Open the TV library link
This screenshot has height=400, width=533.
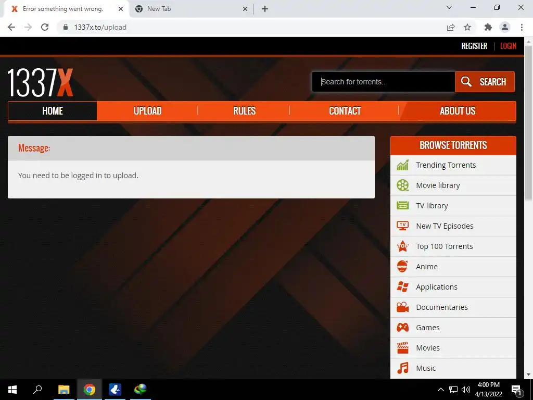pyautogui.click(x=432, y=205)
